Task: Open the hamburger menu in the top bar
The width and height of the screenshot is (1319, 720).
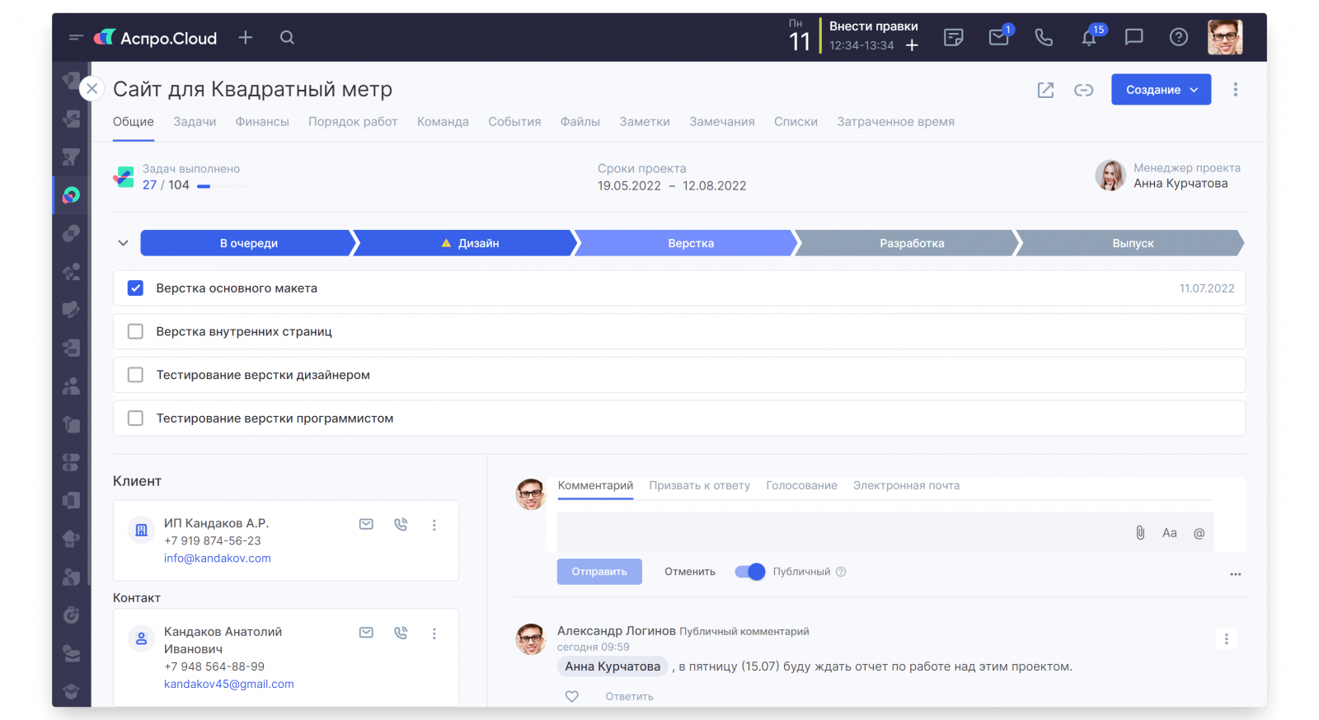Action: coord(76,38)
